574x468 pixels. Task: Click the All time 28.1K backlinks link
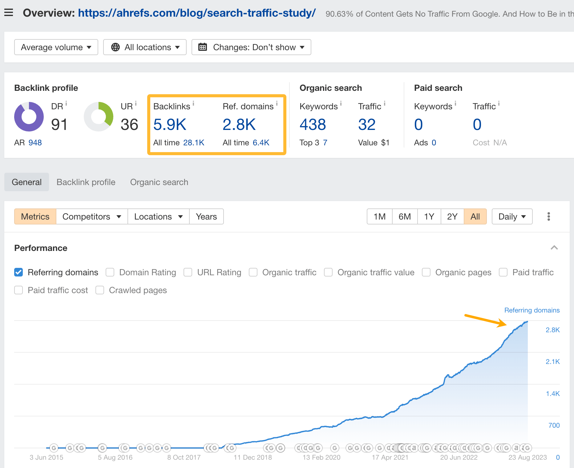193,143
